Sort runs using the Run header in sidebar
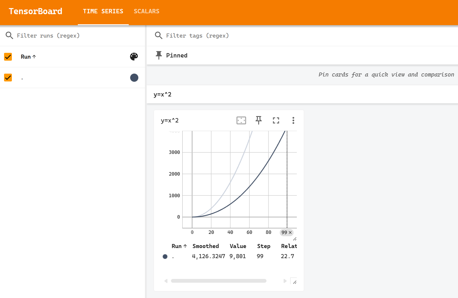This screenshot has width=458, height=298. click(x=28, y=57)
